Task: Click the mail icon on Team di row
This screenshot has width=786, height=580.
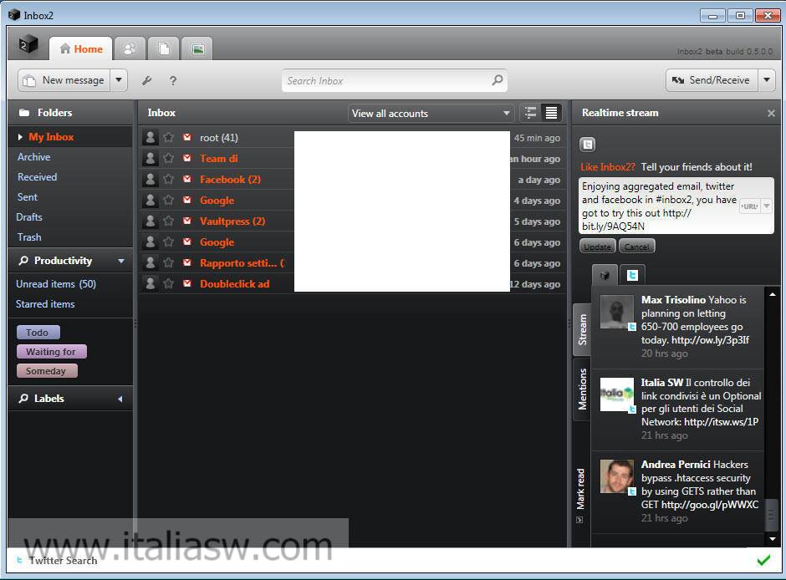Action: (x=187, y=158)
